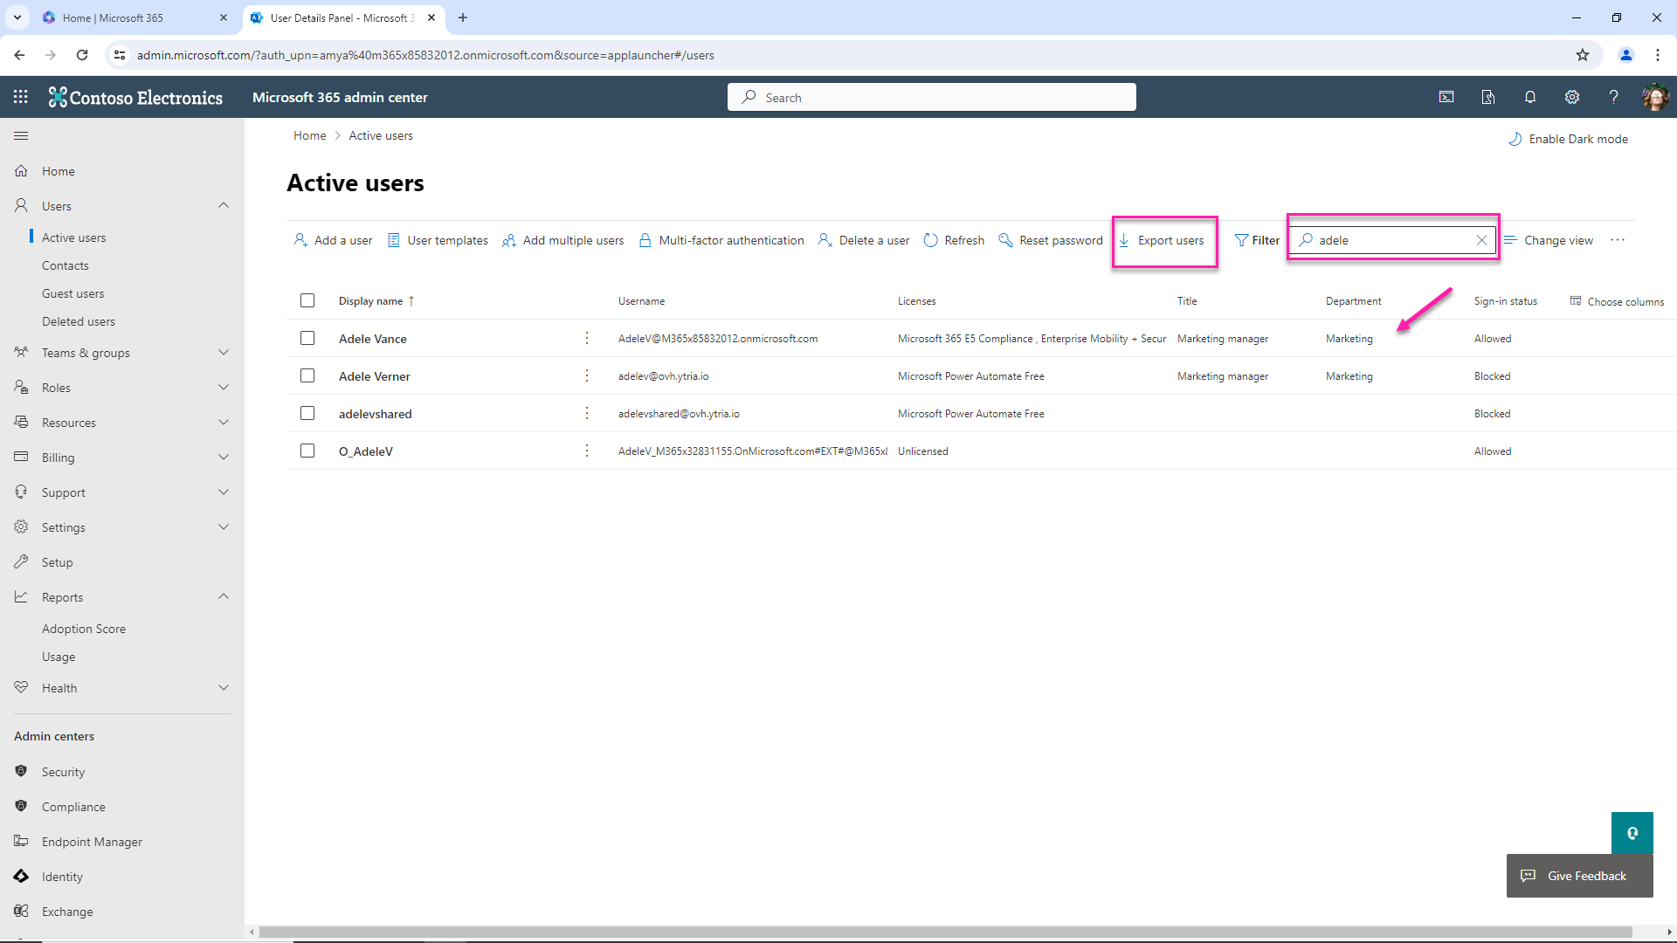
Task: Expand the Billing section
Action: click(x=224, y=458)
